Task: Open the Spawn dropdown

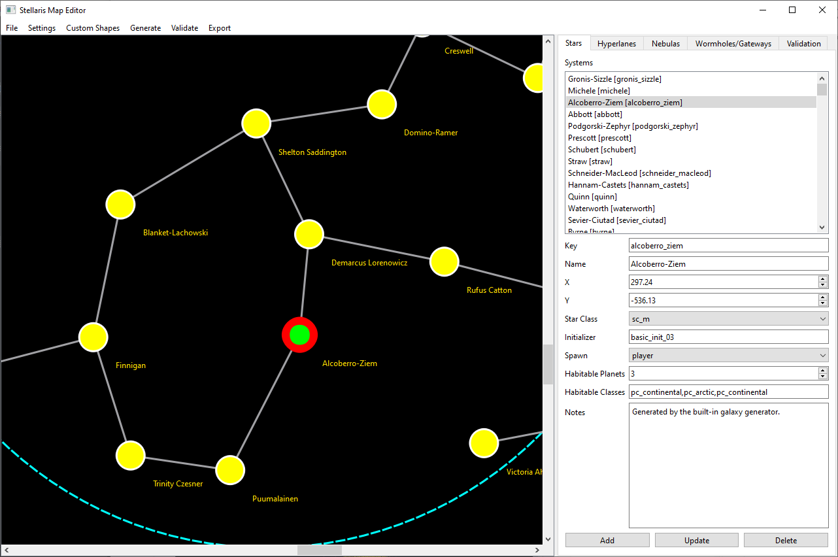Action: 728,355
